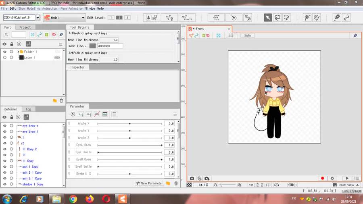Viewport: 363px width, 204px height.
Task: Click the 1:1 actual size icon
Action: 251,185
